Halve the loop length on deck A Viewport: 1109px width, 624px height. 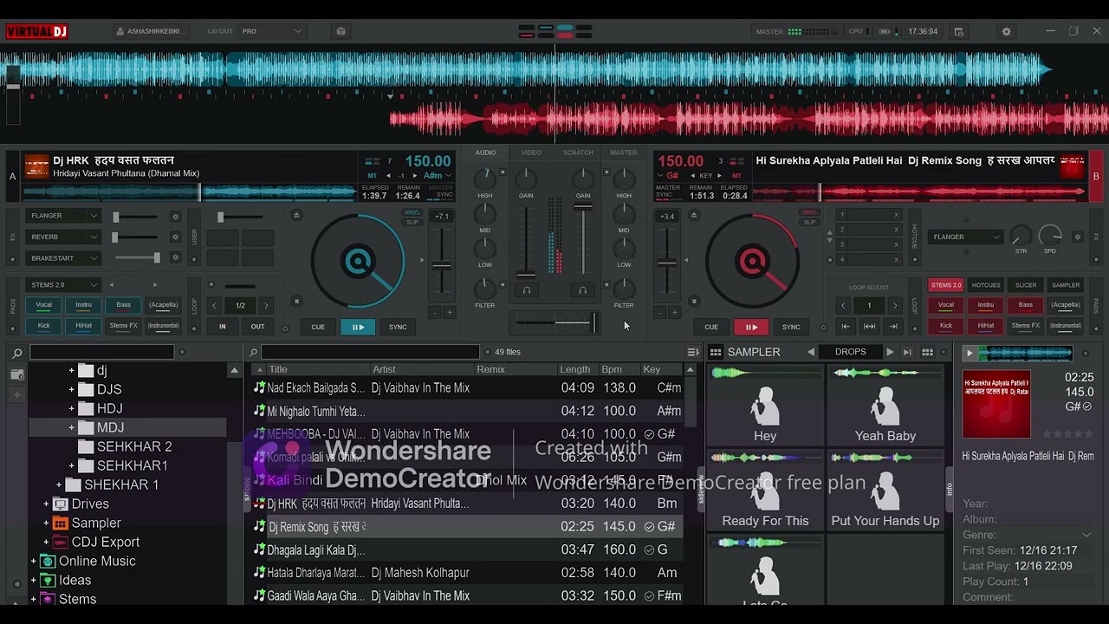(215, 305)
